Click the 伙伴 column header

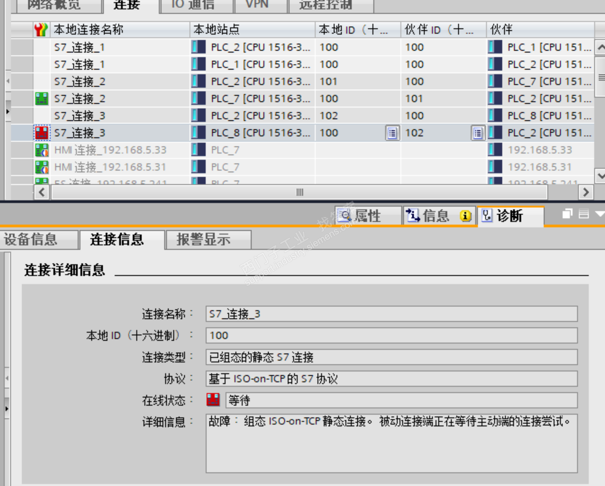coord(540,30)
